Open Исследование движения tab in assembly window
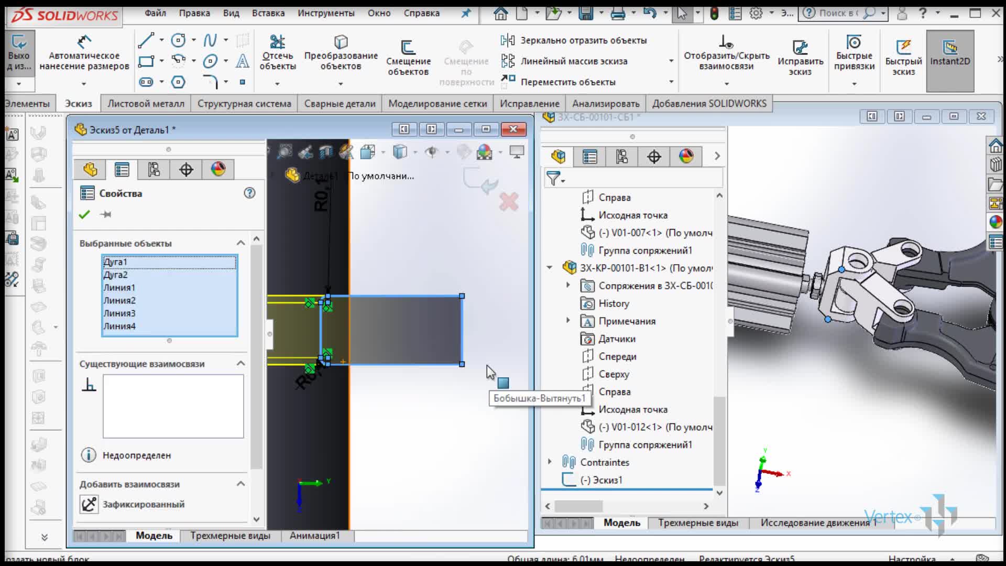This screenshot has height=566, width=1006. coord(818,523)
